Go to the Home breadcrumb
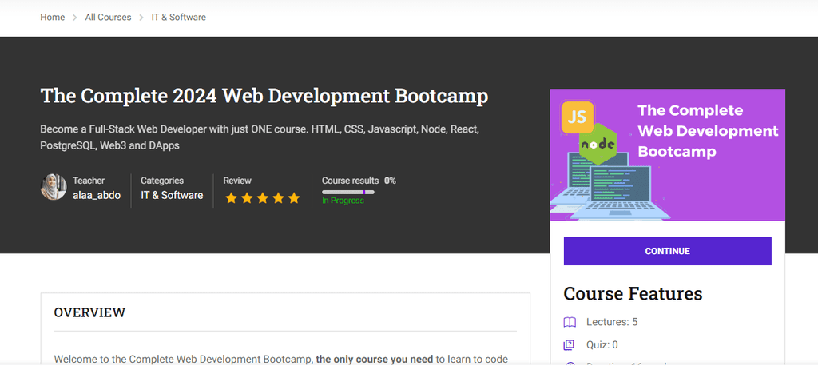Viewport: 818px width, 366px height. [52, 18]
